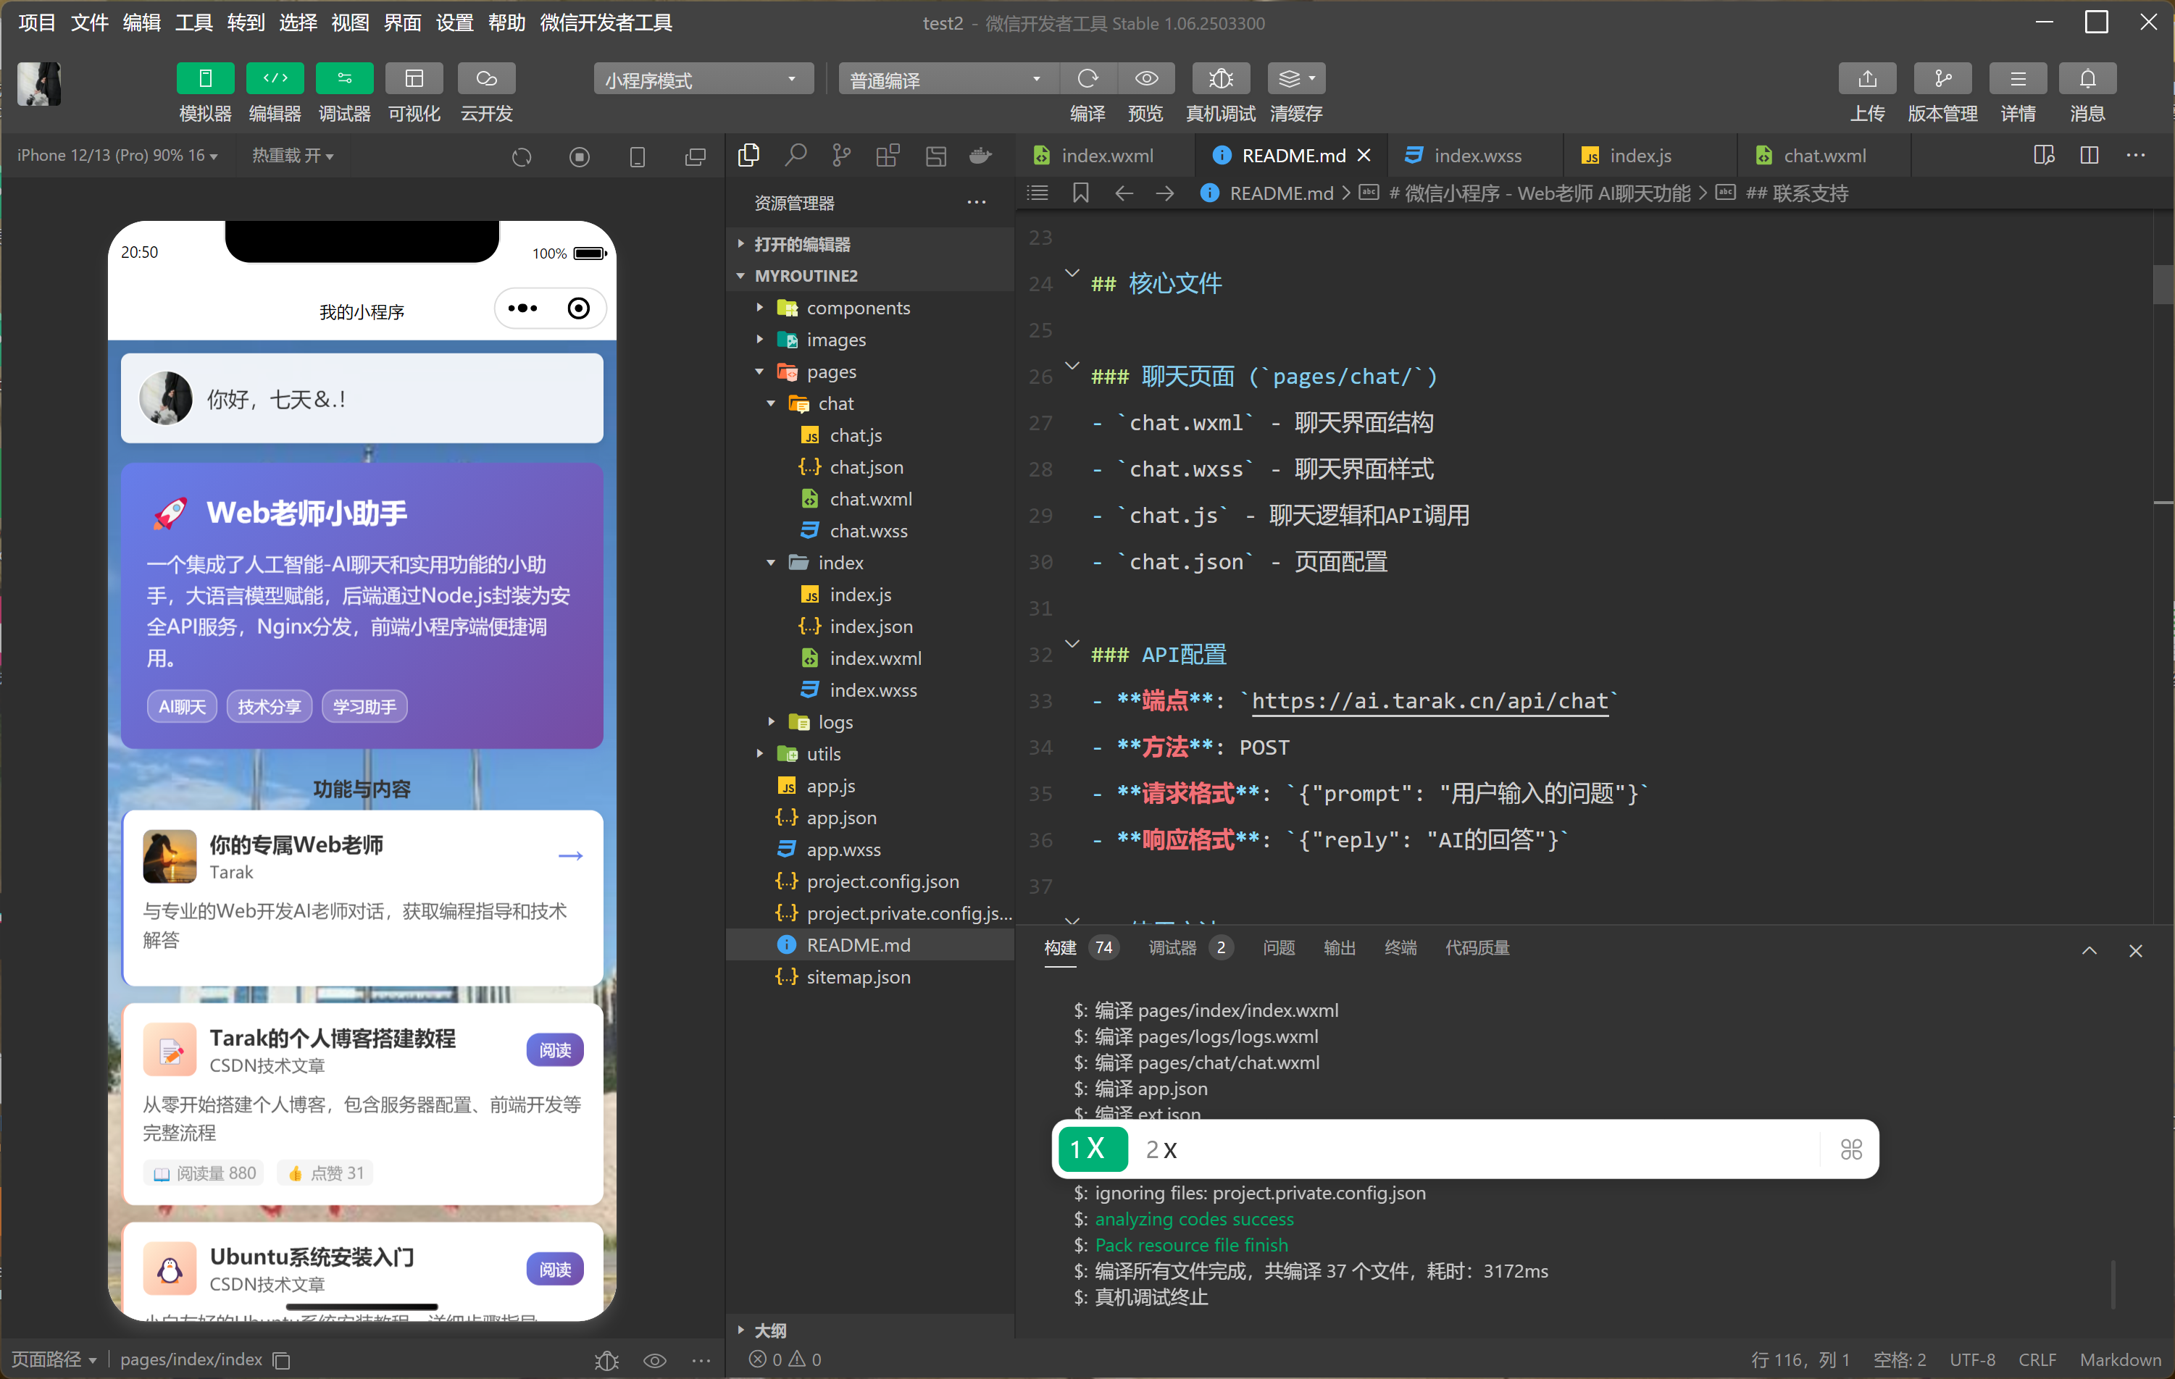Switch to the chat.wxml tab
This screenshot has height=1379, width=2175.
pos(1824,155)
